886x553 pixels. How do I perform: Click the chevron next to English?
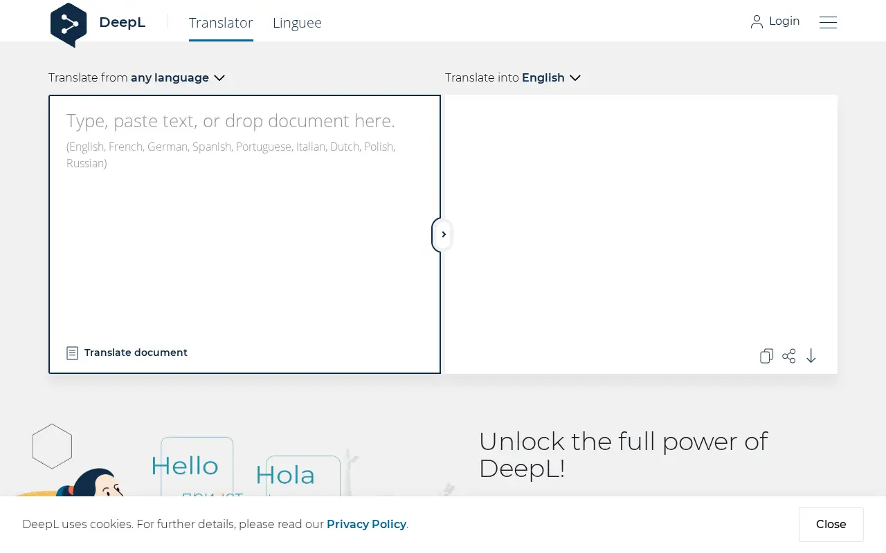(x=575, y=78)
